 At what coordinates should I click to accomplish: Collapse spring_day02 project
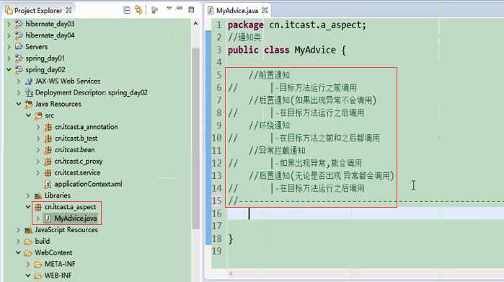tap(9, 70)
